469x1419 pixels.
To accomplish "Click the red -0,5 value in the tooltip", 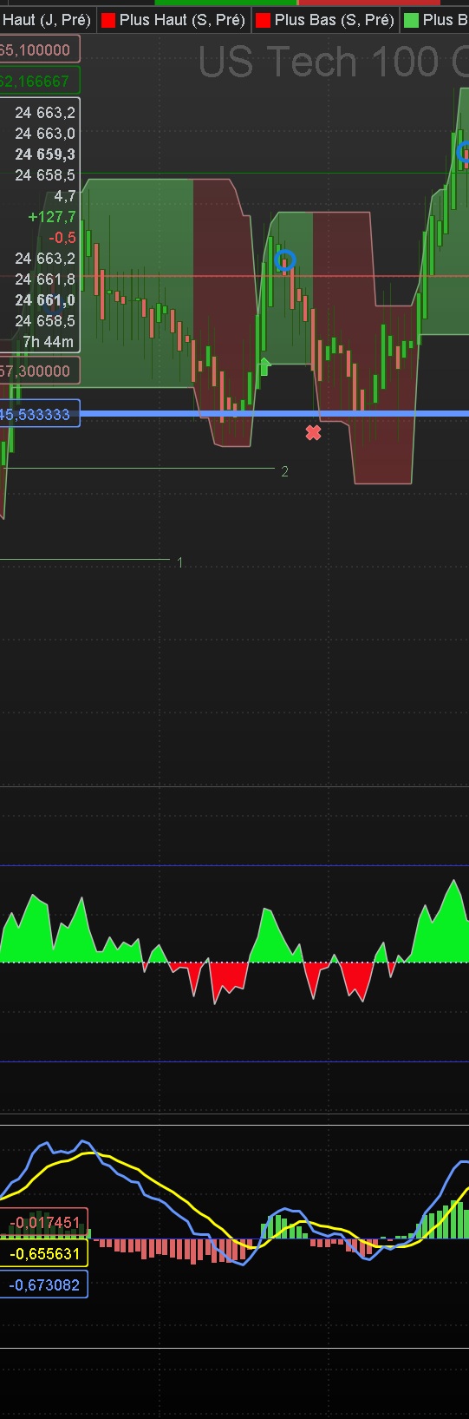I will click(x=62, y=238).
